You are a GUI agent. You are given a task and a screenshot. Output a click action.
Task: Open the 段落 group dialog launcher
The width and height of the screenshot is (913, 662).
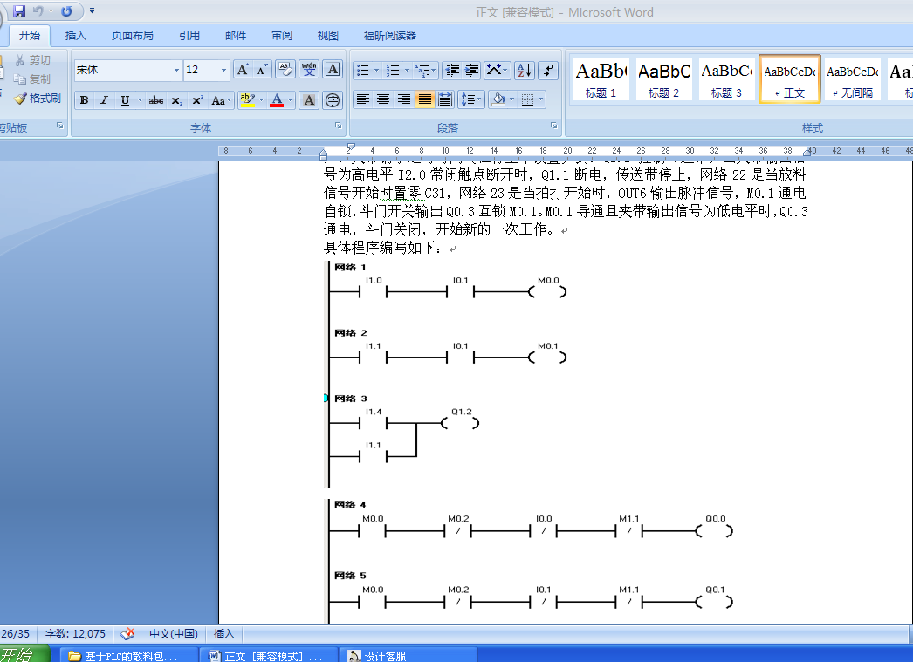tap(553, 126)
